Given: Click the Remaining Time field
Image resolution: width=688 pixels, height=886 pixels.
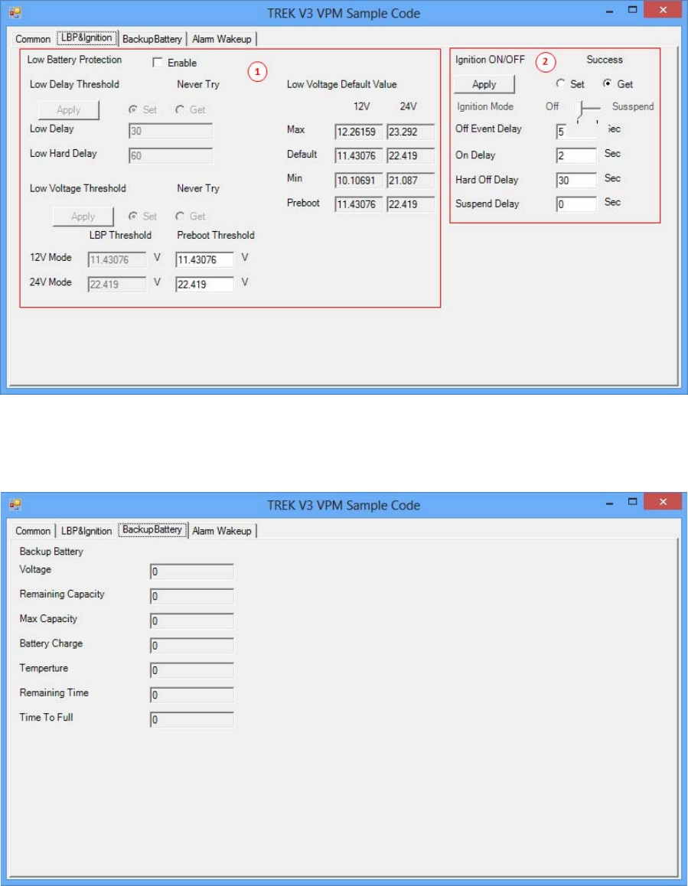Looking at the screenshot, I should coord(191,695).
